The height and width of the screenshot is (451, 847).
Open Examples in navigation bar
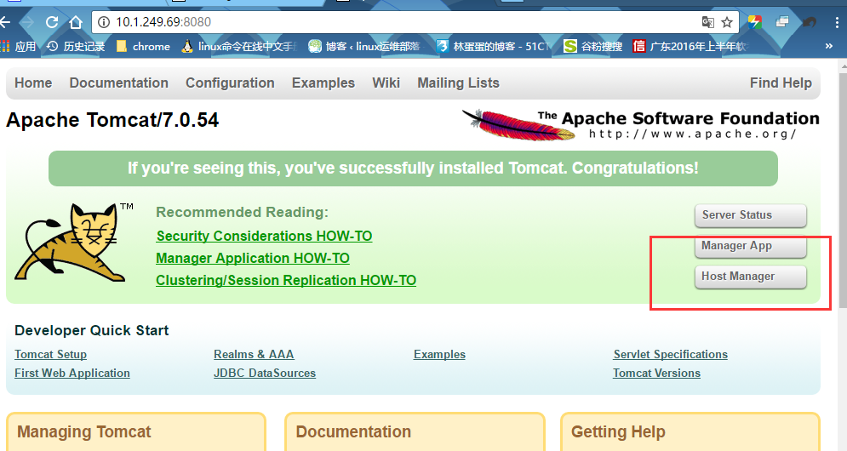tap(323, 83)
